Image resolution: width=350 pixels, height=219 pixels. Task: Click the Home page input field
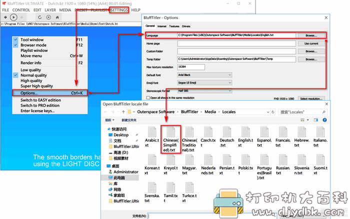[236, 43]
